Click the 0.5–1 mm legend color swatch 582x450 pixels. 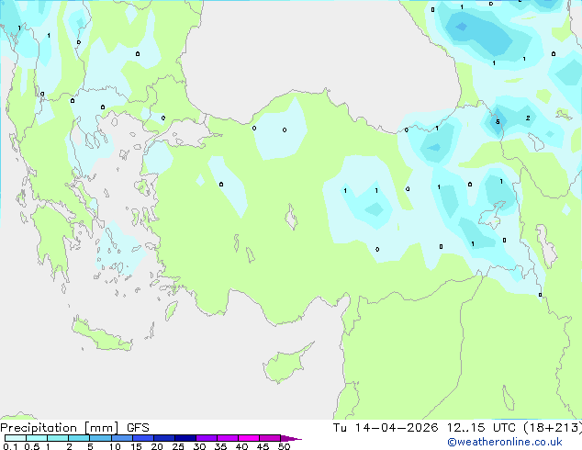(x=37, y=438)
